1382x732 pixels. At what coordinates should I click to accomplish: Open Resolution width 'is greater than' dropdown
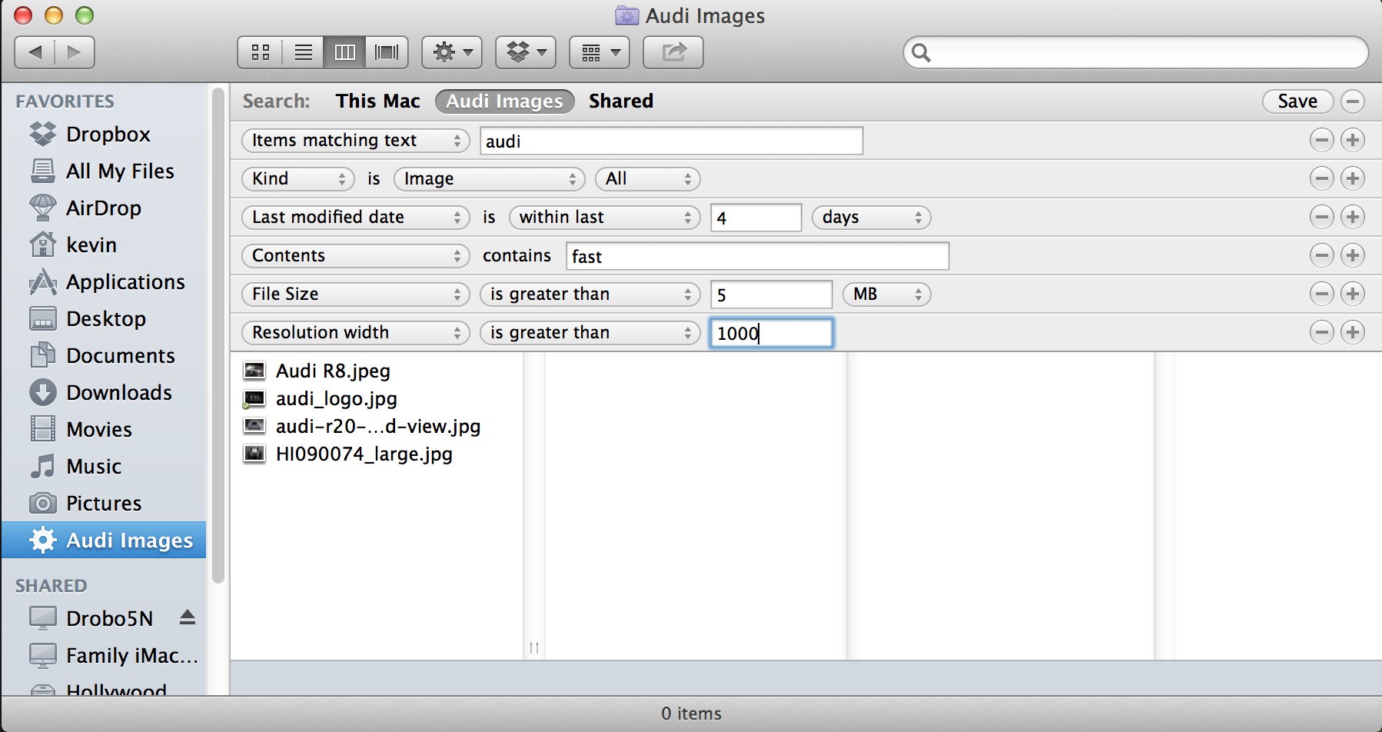pyautogui.click(x=590, y=332)
